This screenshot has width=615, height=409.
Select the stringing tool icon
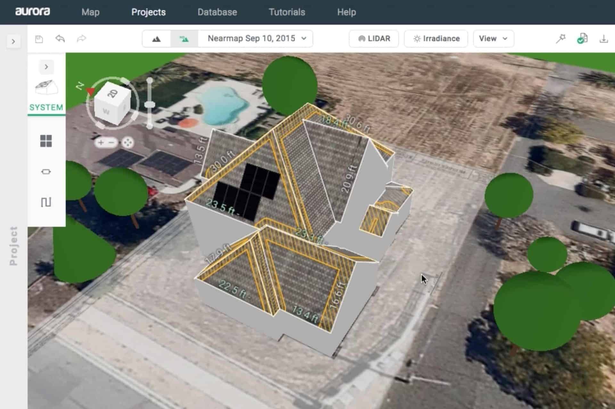click(x=46, y=202)
